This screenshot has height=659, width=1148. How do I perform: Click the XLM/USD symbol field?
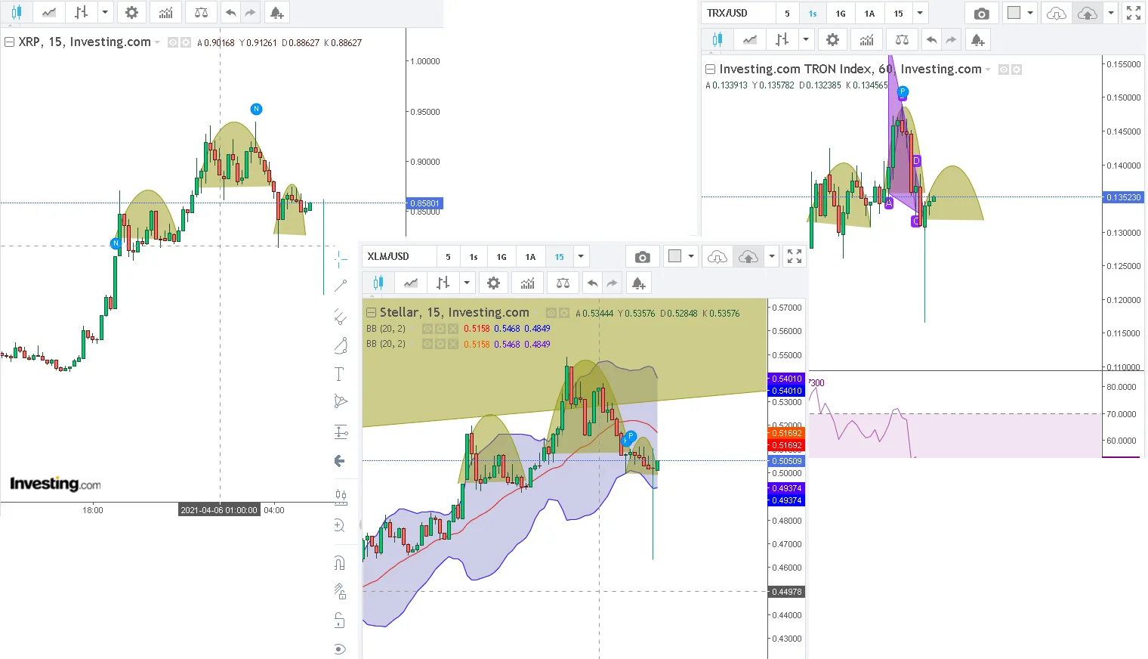tap(399, 256)
